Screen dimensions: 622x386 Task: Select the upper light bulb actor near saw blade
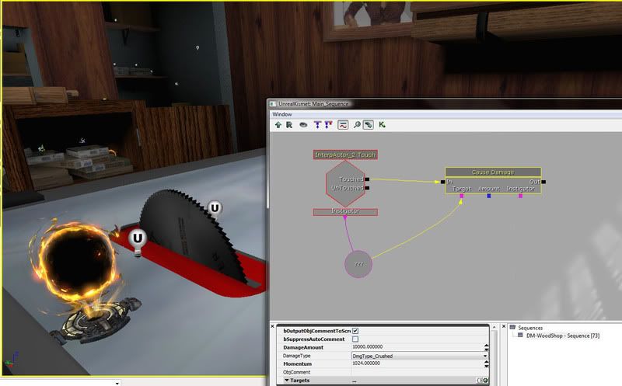[x=215, y=209]
